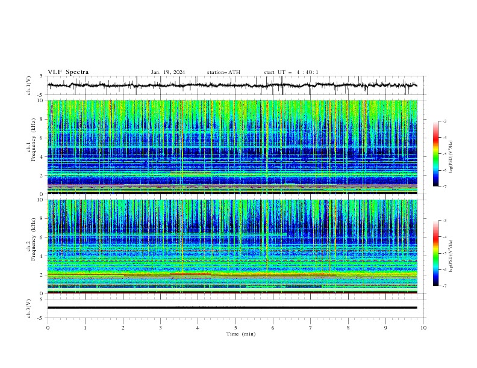Click the "9" tick on the time axis

click(x=386, y=328)
